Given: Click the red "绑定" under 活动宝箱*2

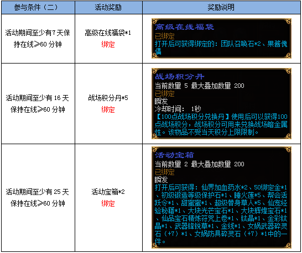Looking at the screenshot, I should [x=108, y=203].
